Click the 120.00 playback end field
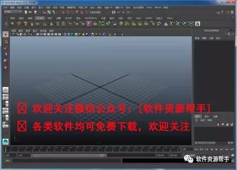This screenshot has width=237, height=170. (162, 155)
